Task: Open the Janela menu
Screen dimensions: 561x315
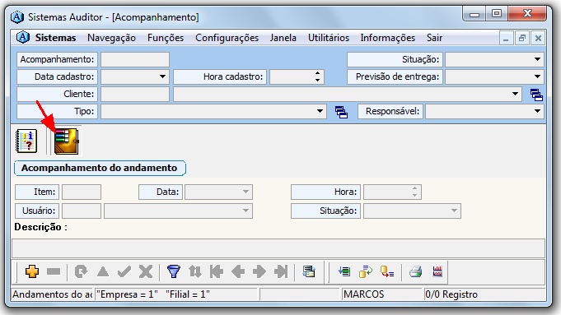Action: 283,38
